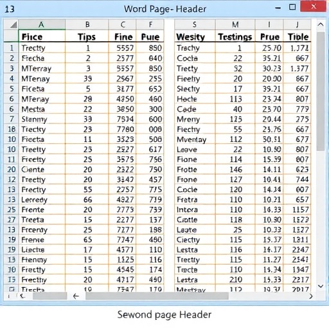Click the "Piice" header cell
The height and width of the screenshot is (329, 329).
point(42,37)
